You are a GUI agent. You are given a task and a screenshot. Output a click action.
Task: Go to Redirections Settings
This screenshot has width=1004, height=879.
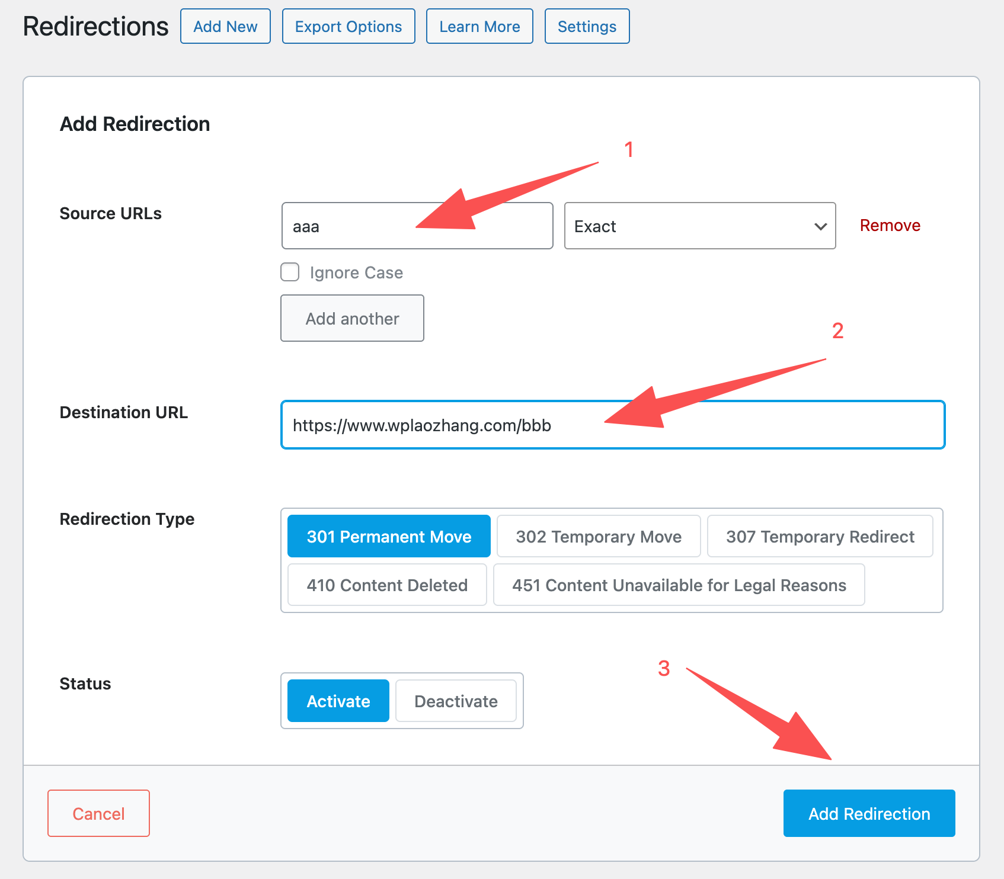[587, 27]
